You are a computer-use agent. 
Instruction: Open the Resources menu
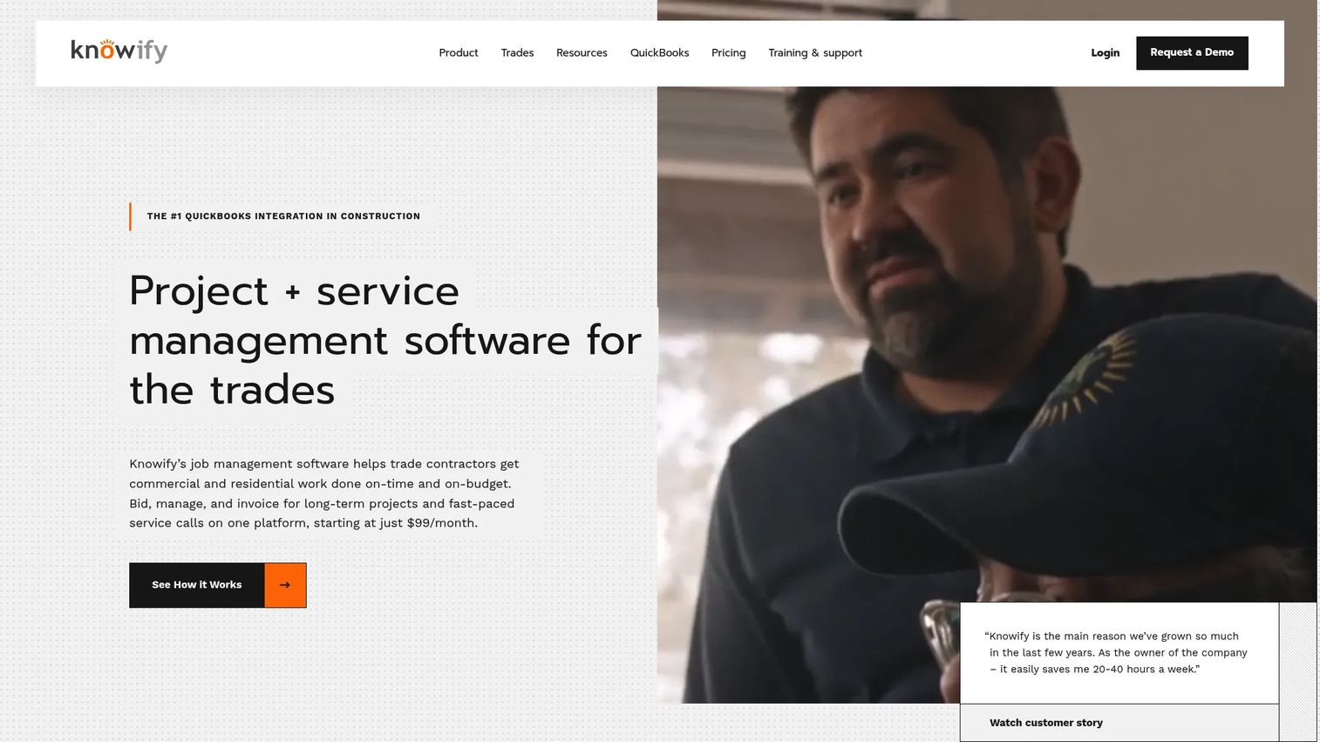coord(582,53)
